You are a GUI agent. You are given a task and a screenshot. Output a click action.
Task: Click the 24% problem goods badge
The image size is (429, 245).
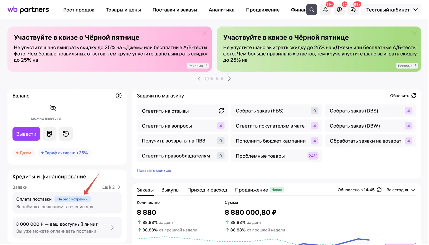tap(313, 156)
